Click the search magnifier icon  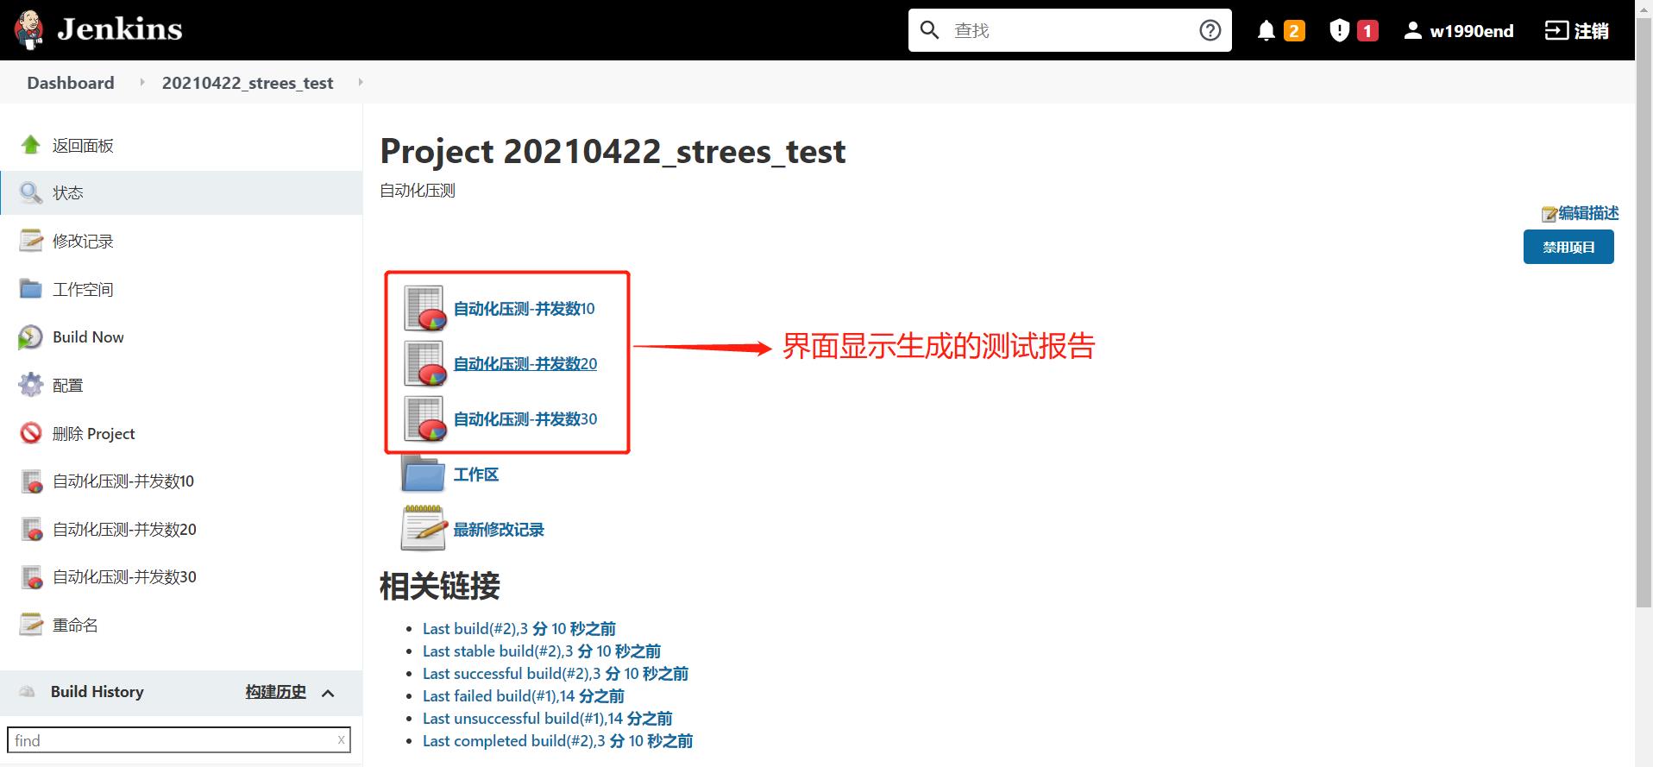click(x=929, y=30)
